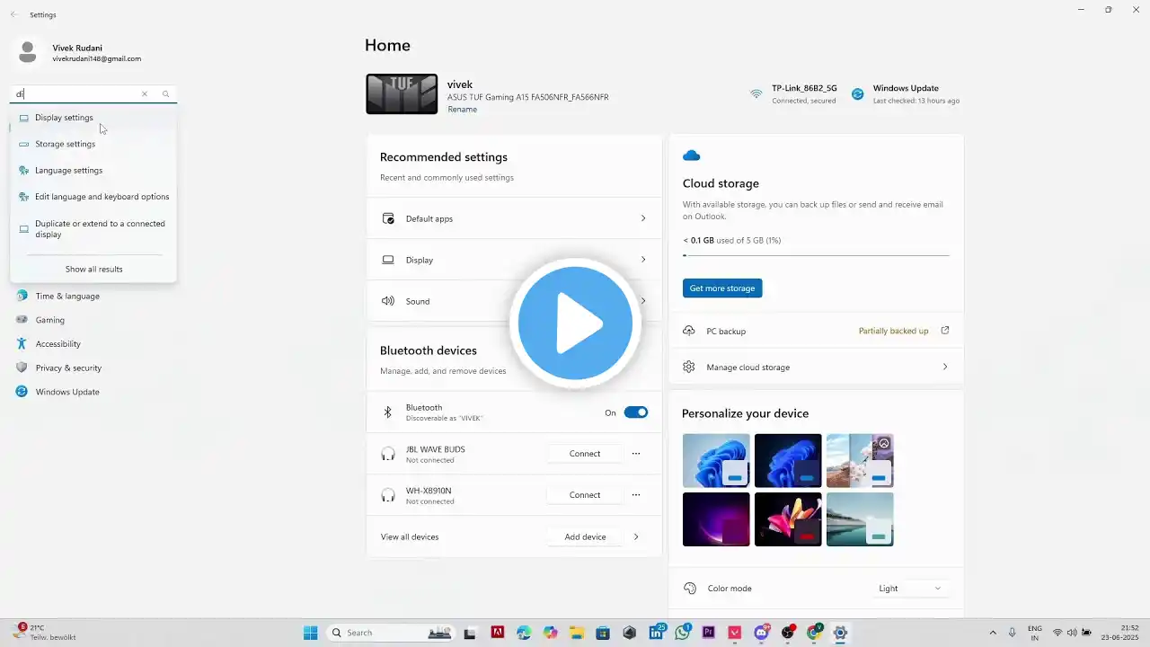
Task: Click the back arrow in Settings title bar
Action: click(x=13, y=15)
